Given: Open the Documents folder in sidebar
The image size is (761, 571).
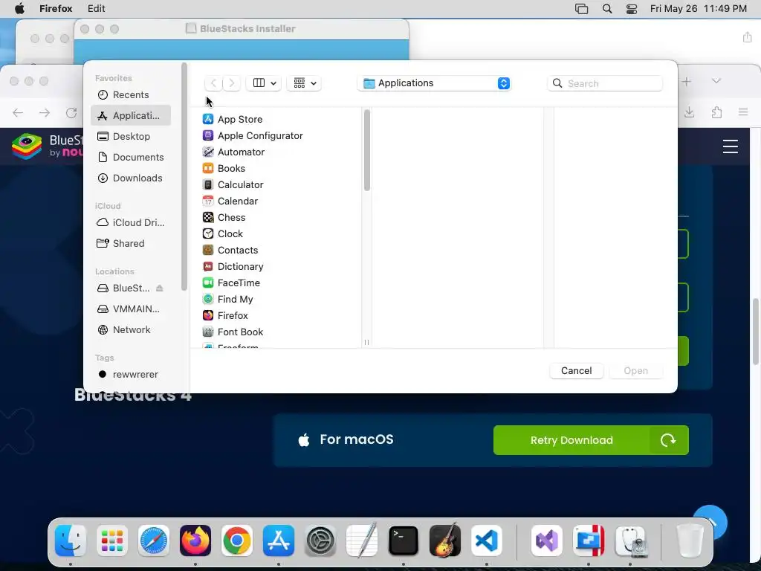Looking at the screenshot, I should (x=131, y=158).
